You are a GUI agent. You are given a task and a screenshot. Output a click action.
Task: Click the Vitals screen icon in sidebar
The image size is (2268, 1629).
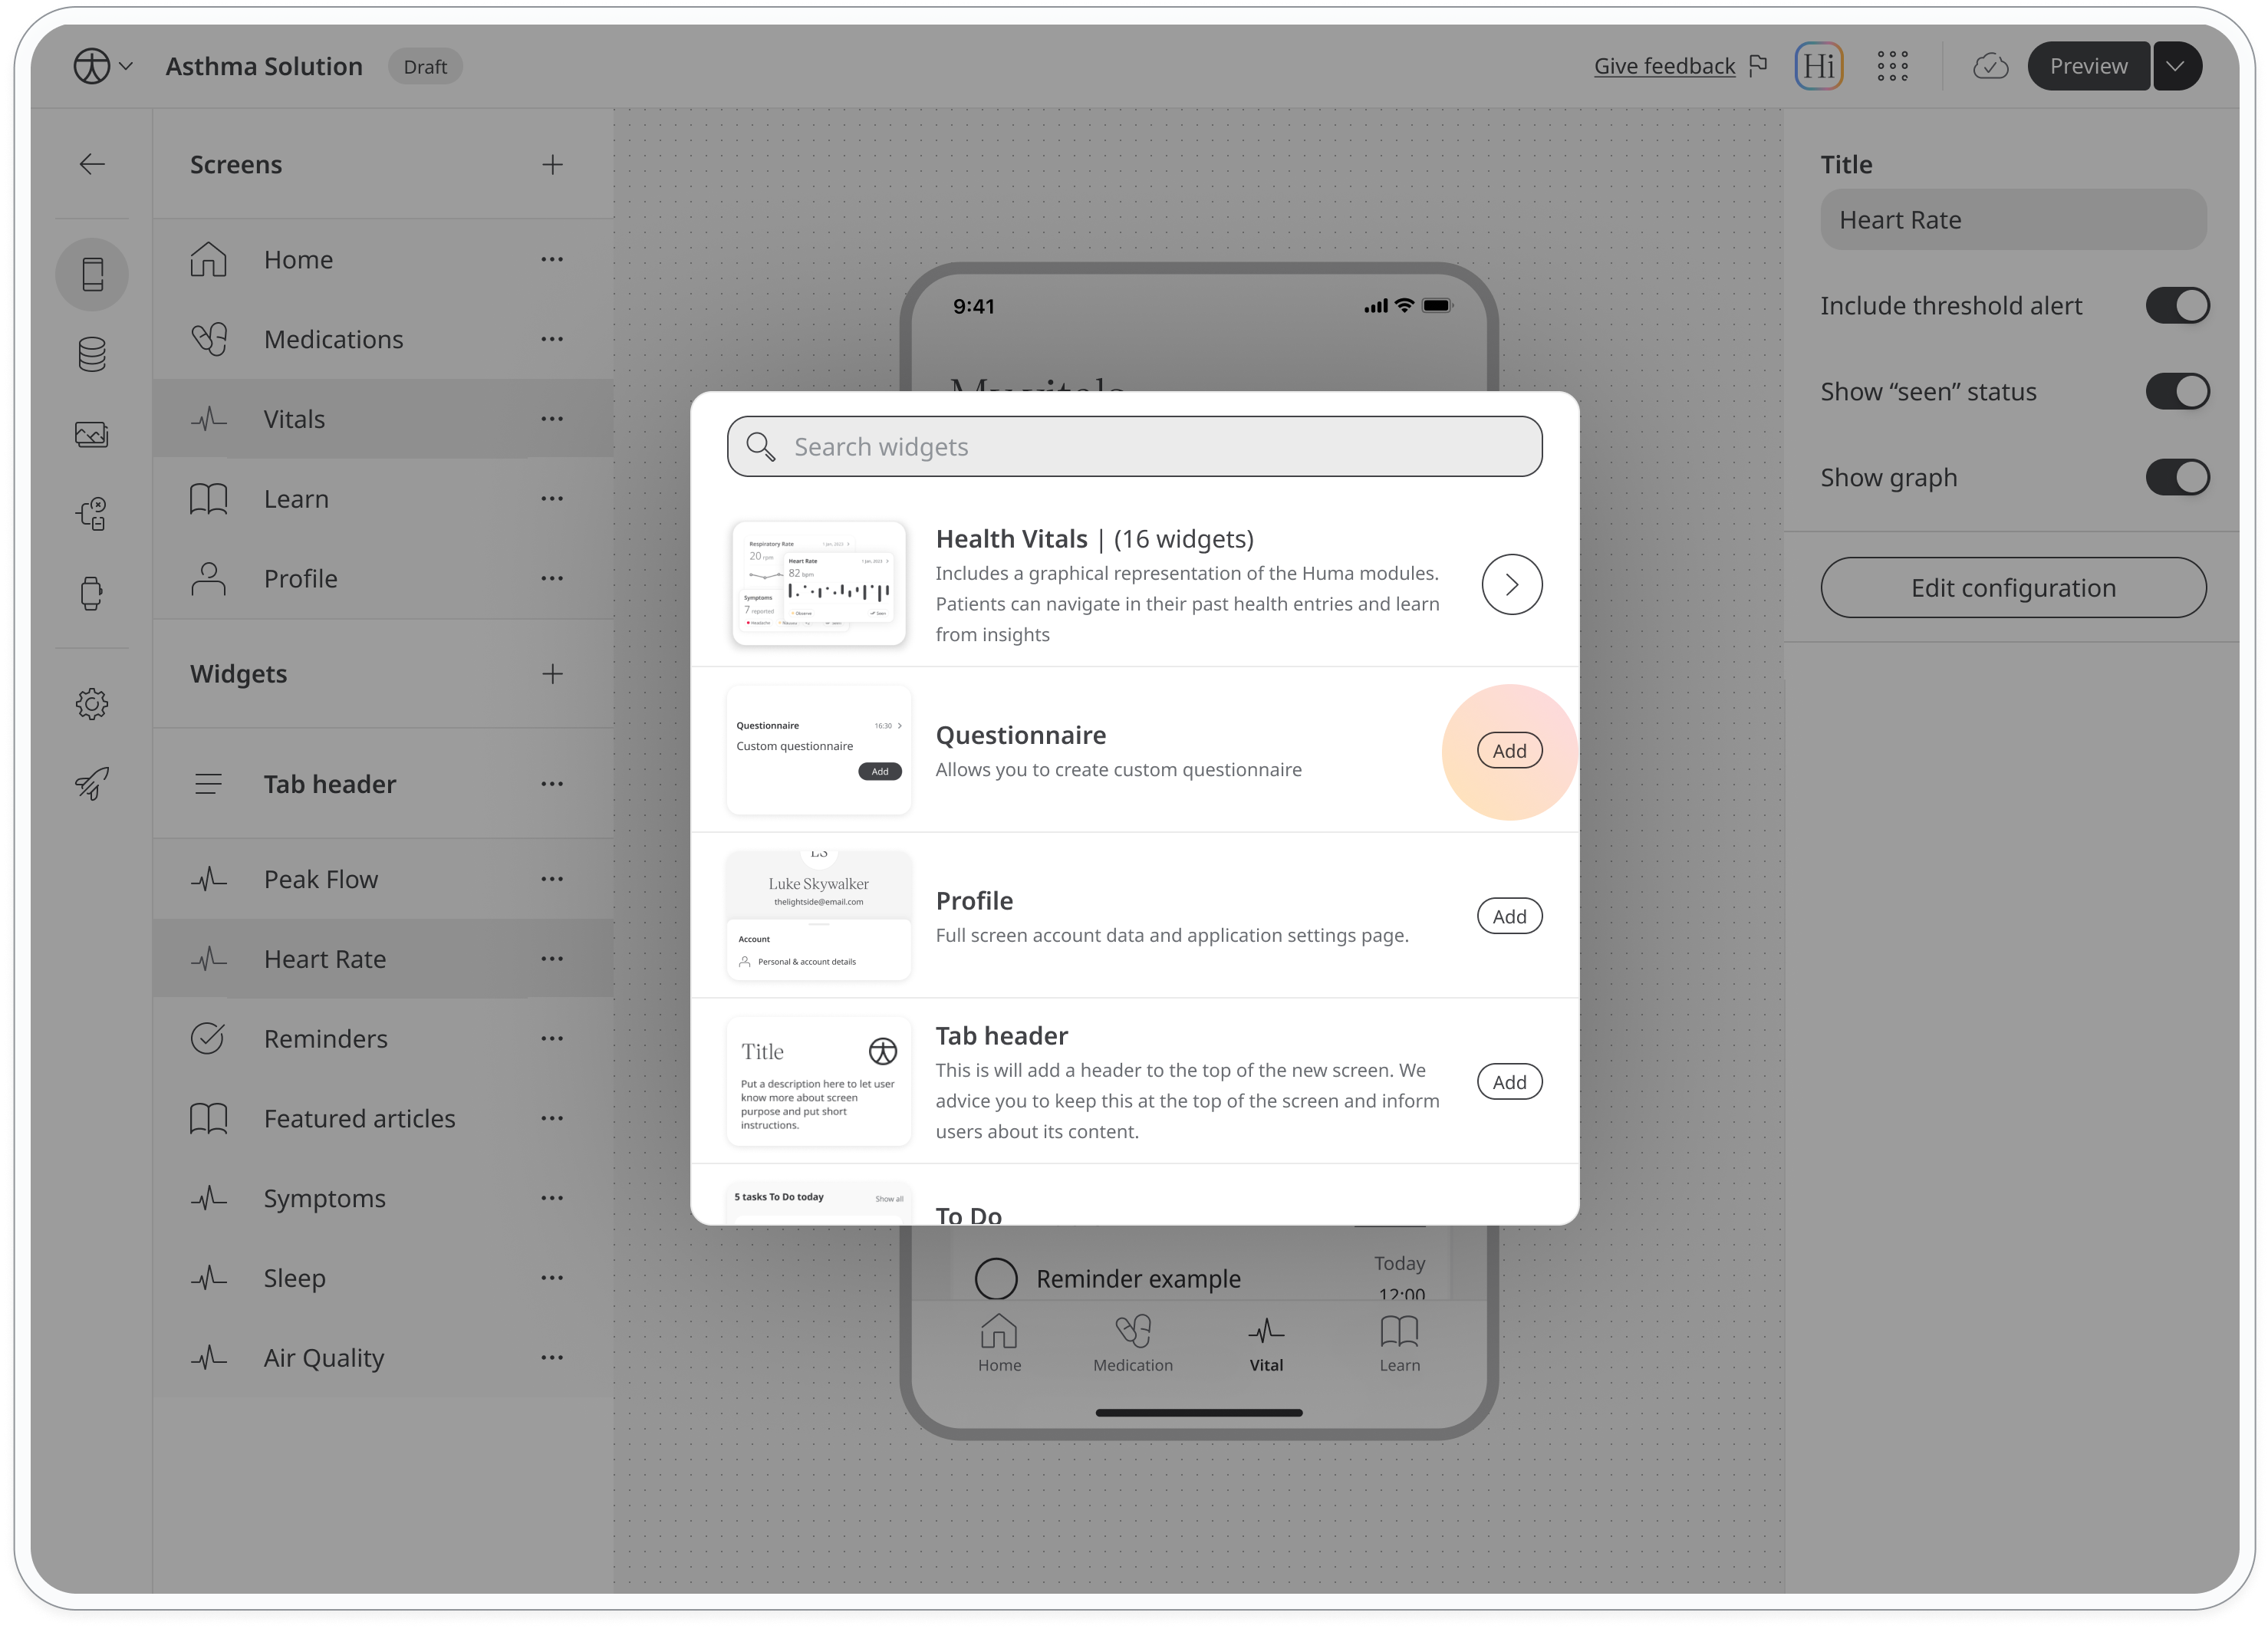(209, 417)
